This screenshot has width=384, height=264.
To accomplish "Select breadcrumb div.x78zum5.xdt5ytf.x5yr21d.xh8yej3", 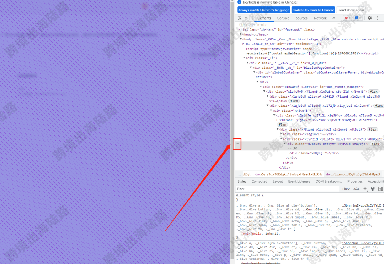I will [x=353, y=174].
